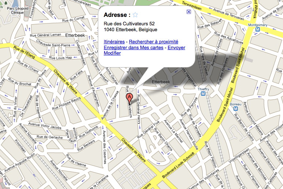Click the Rue Père de Deken label

pos(203,61)
